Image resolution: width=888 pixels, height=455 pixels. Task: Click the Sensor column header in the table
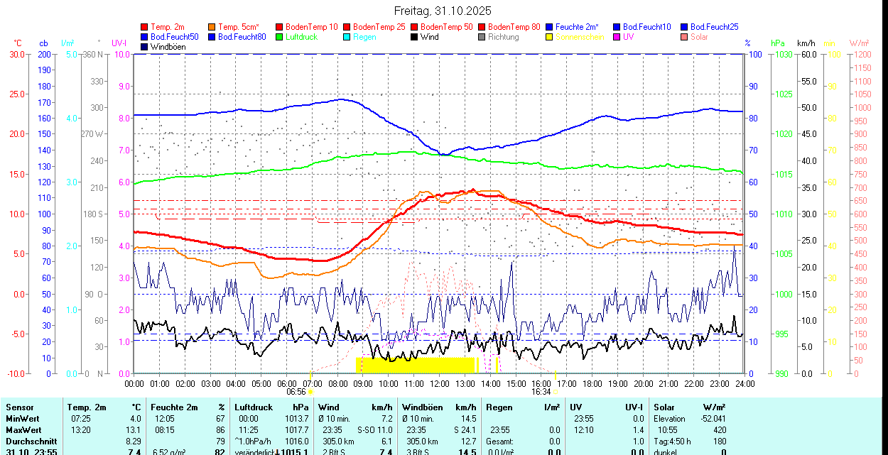click(x=19, y=407)
